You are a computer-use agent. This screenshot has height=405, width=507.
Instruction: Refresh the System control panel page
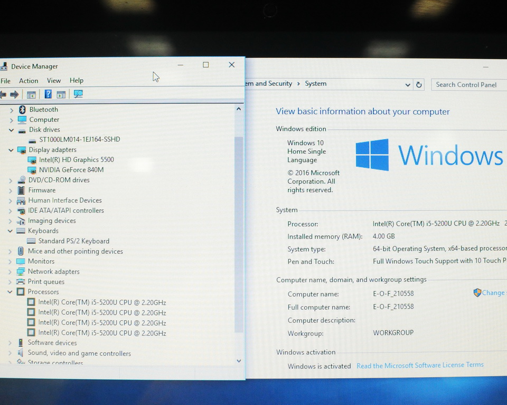[419, 85]
